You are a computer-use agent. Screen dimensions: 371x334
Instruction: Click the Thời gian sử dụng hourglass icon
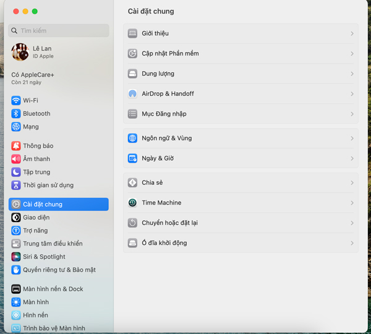[16, 185]
